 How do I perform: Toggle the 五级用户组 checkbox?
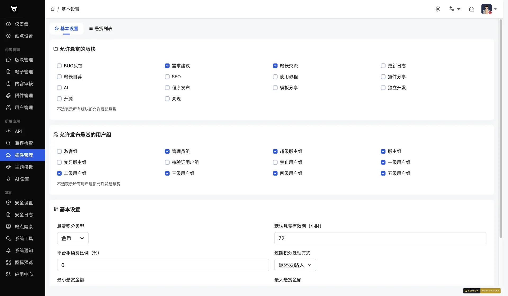(x=383, y=173)
